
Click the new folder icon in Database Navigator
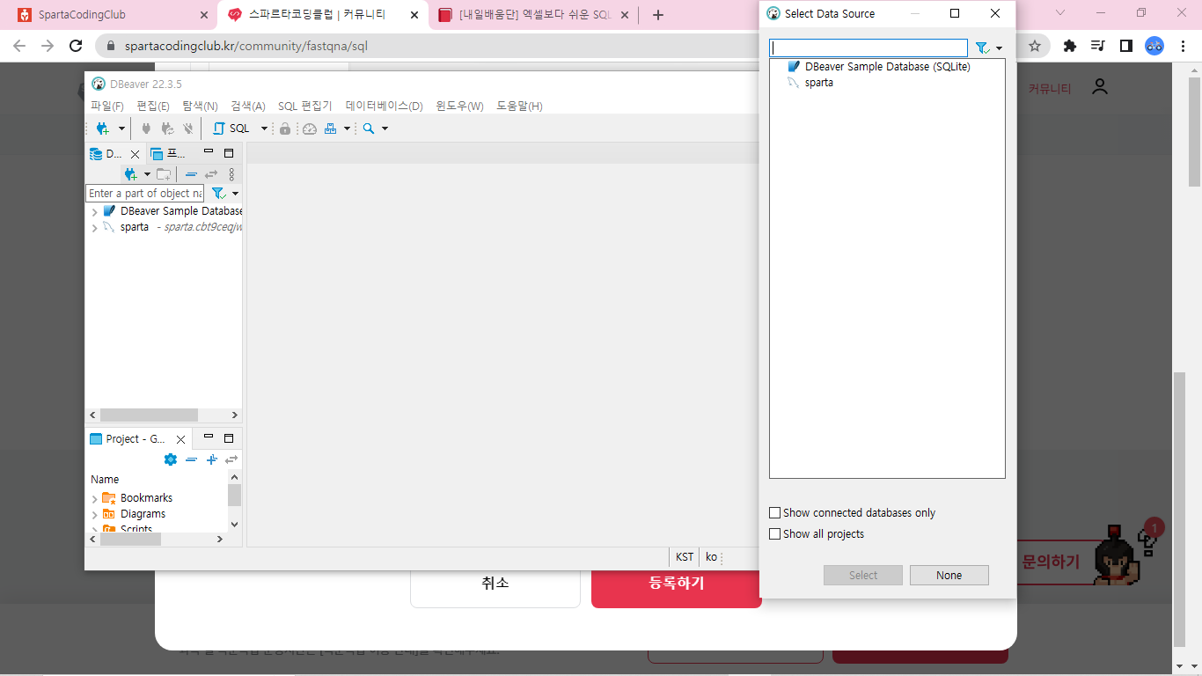tap(164, 174)
